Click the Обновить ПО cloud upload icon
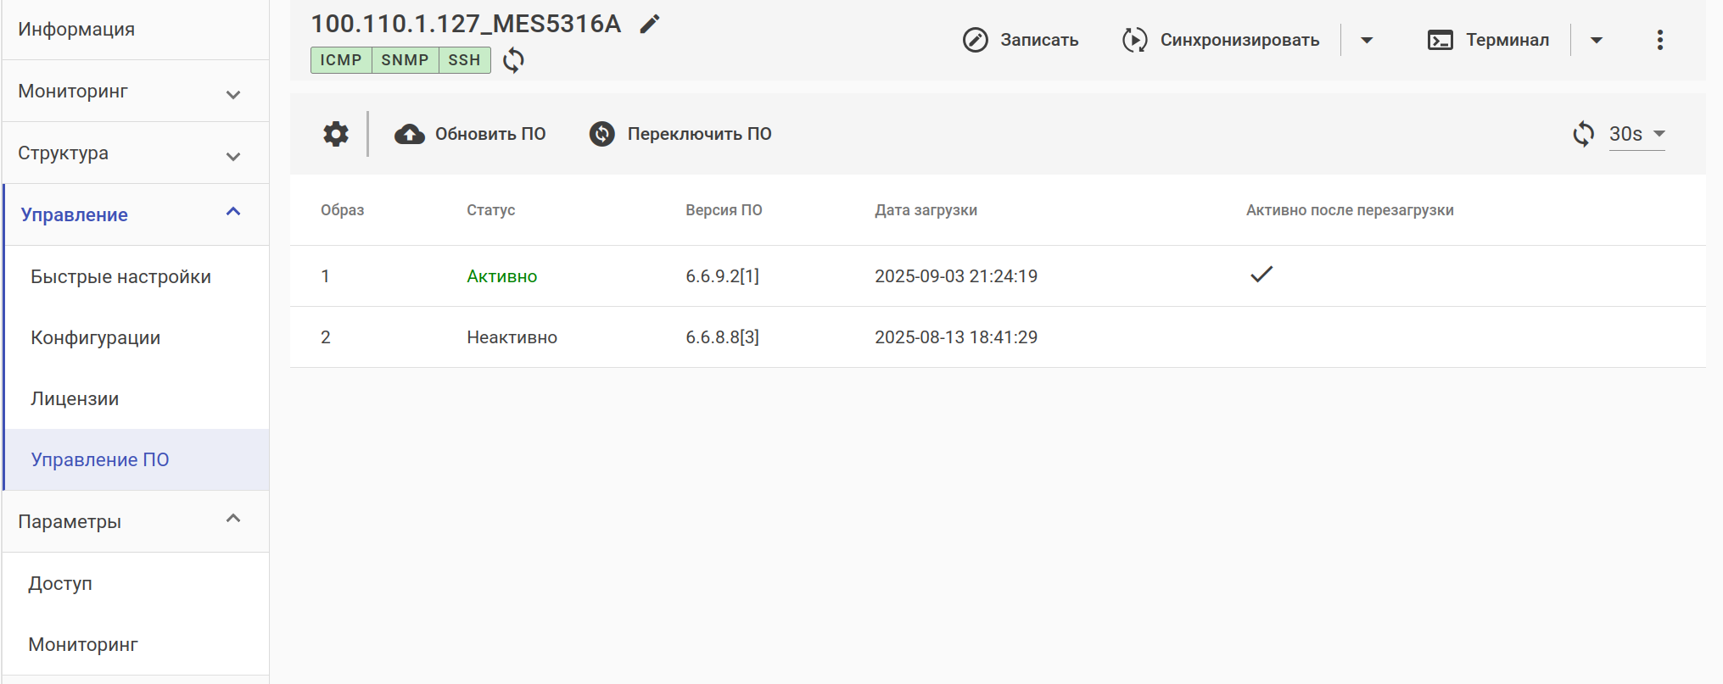The height and width of the screenshot is (684, 1723). 410,134
